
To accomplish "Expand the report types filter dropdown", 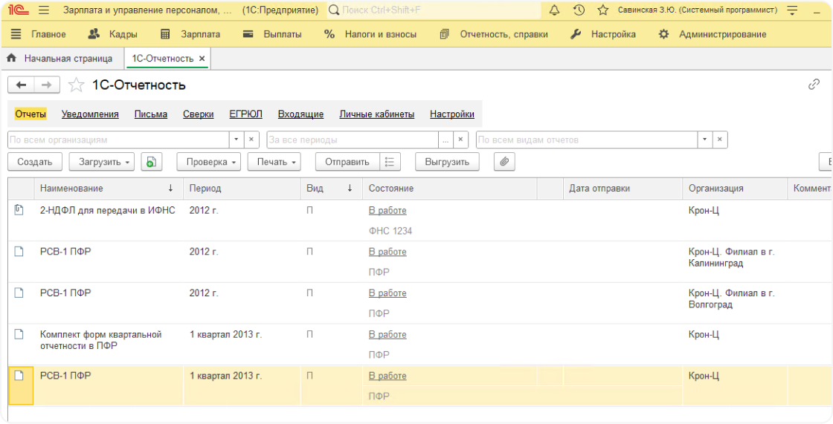I will click(x=704, y=140).
